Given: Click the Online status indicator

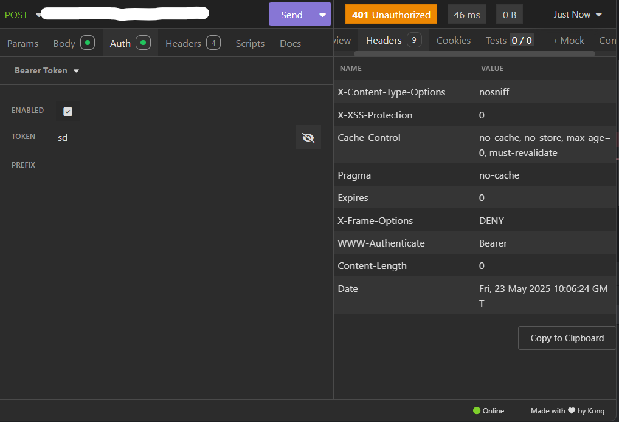Looking at the screenshot, I should pyautogui.click(x=488, y=410).
